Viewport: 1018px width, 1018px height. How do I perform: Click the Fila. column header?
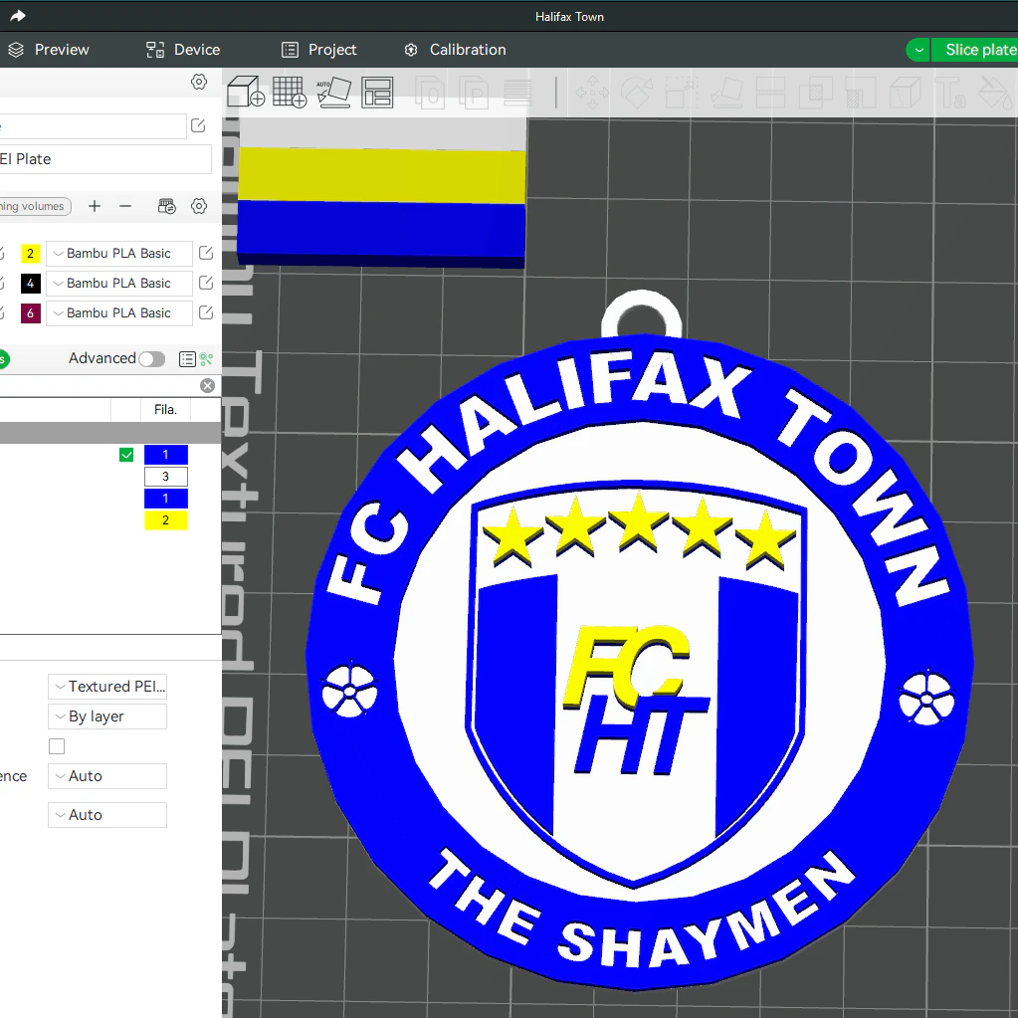coord(165,410)
